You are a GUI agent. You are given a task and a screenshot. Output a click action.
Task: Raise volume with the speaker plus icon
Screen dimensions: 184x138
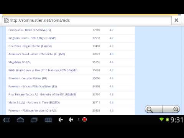coord(71,120)
